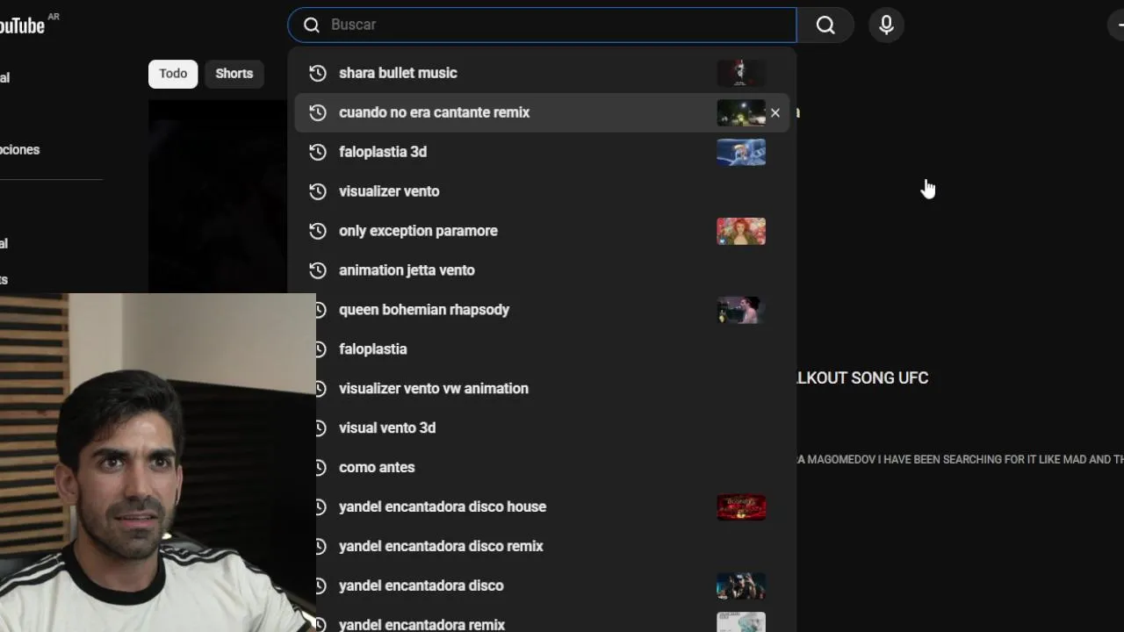Open thumbnail for 'faloplastia 3d'
Viewport: 1124px width, 632px height.
[741, 152]
